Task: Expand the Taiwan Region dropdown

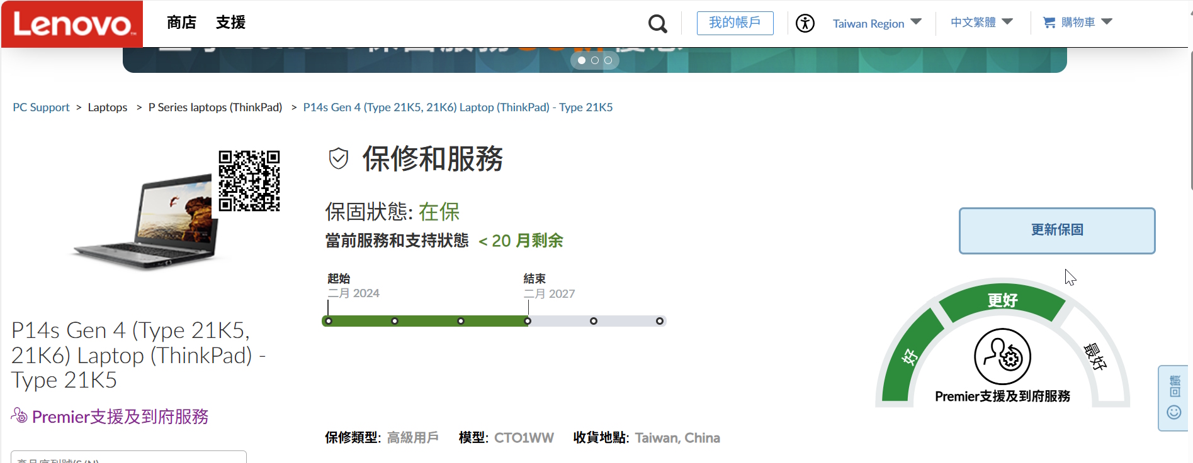Action: (x=877, y=23)
